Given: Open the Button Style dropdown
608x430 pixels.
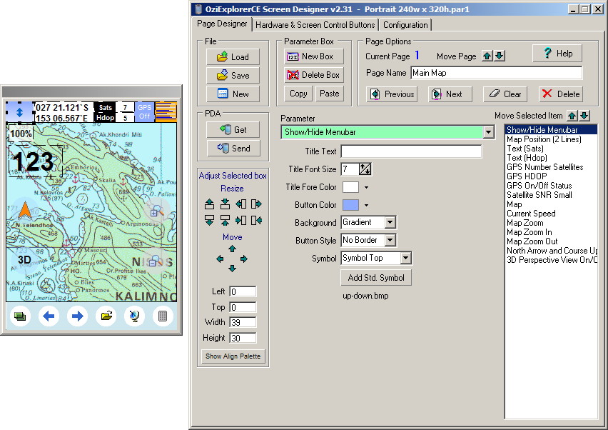Looking at the screenshot, I should pos(390,240).
